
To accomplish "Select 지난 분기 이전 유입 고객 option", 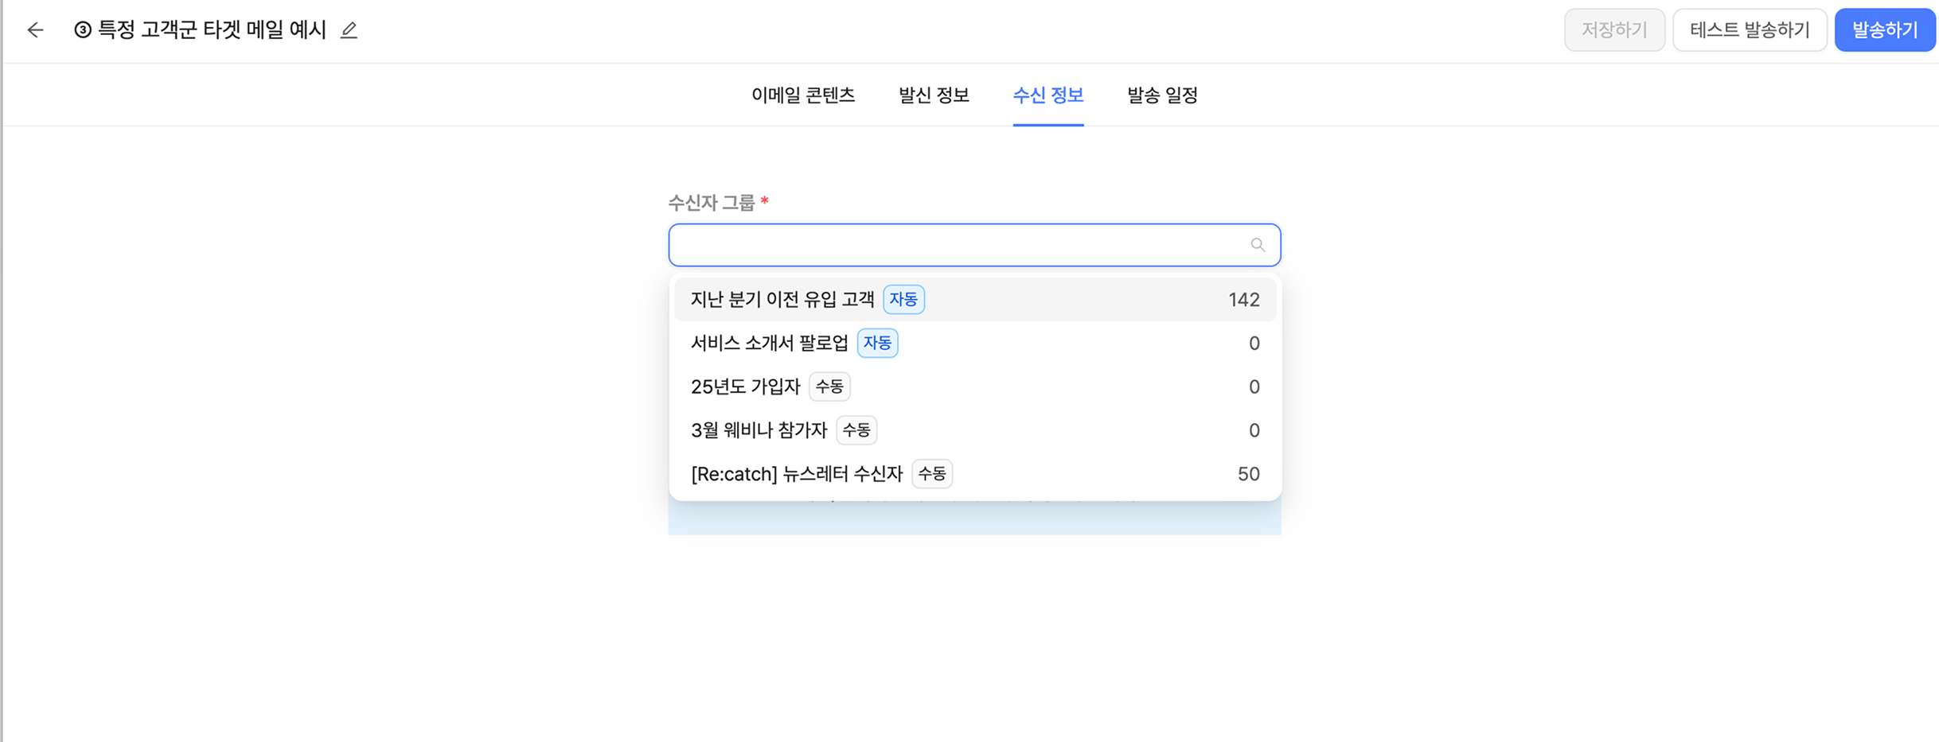I will [782, 300].
